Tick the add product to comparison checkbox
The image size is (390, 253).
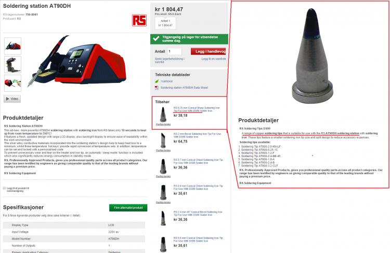[4, 188]
